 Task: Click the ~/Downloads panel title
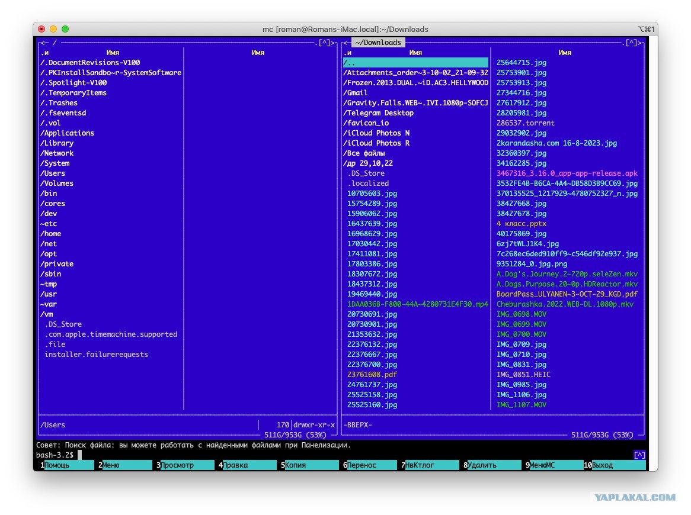378,42
